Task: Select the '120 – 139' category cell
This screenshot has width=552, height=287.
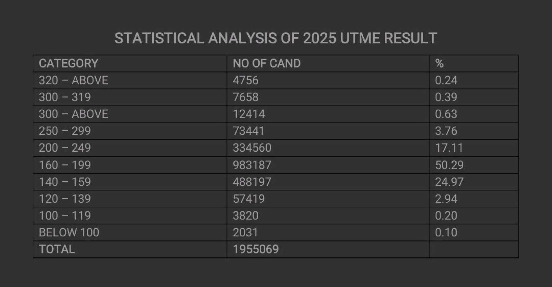Action: [x=65, y=199]
